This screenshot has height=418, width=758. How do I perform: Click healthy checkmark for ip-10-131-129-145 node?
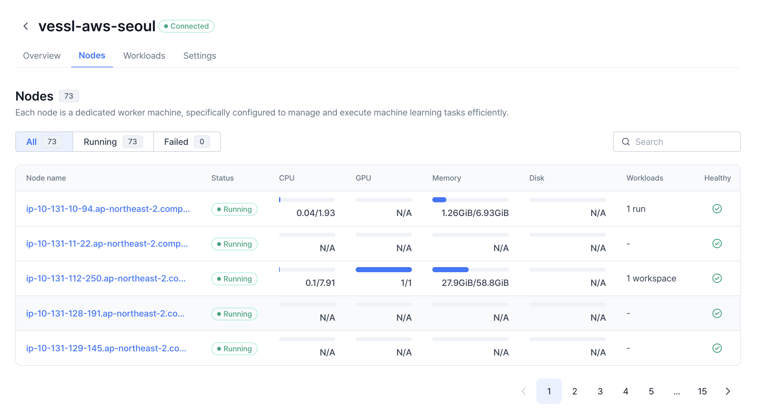point(717,348)
